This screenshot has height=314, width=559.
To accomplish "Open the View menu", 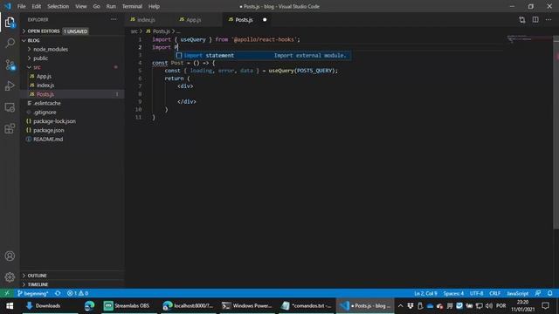I will click(81, 6).
